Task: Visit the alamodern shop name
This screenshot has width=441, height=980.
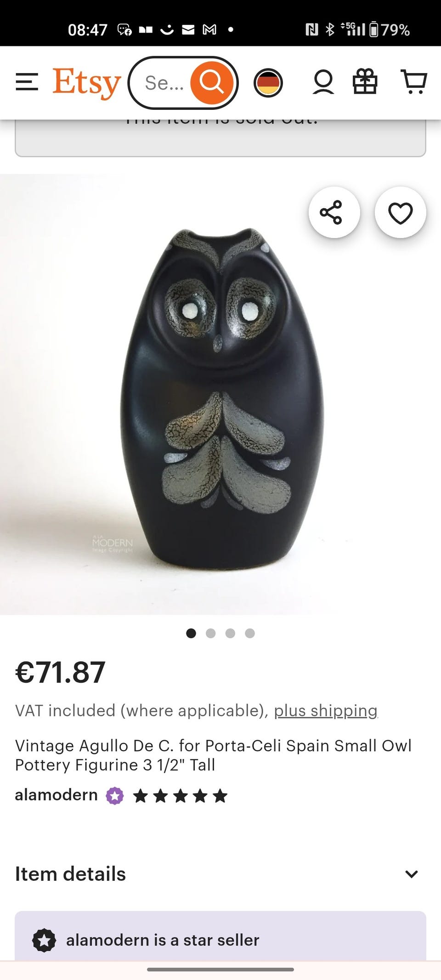Action: click(56, 795)
